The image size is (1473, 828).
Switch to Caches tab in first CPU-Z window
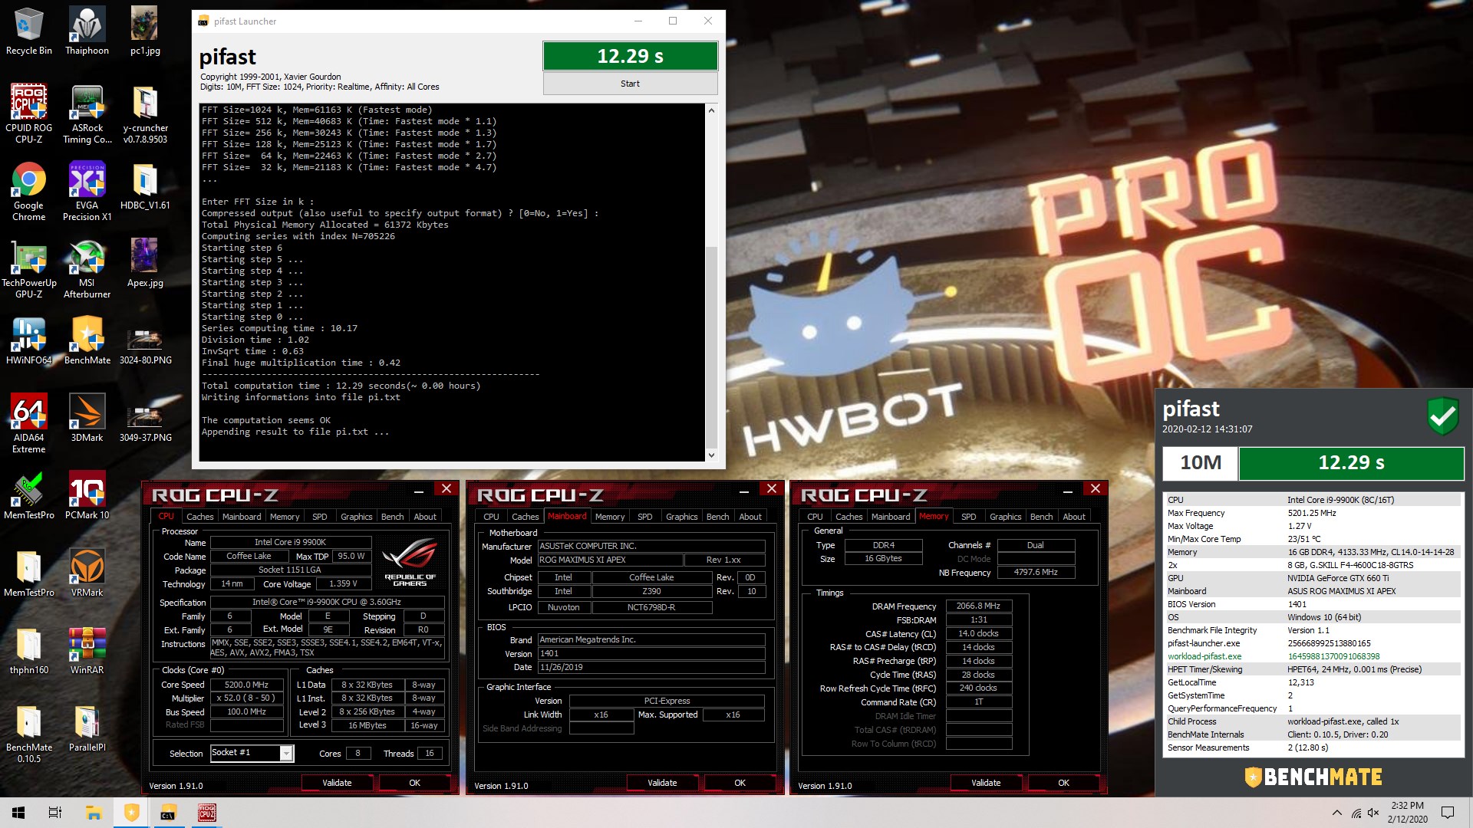coord(200,517)
